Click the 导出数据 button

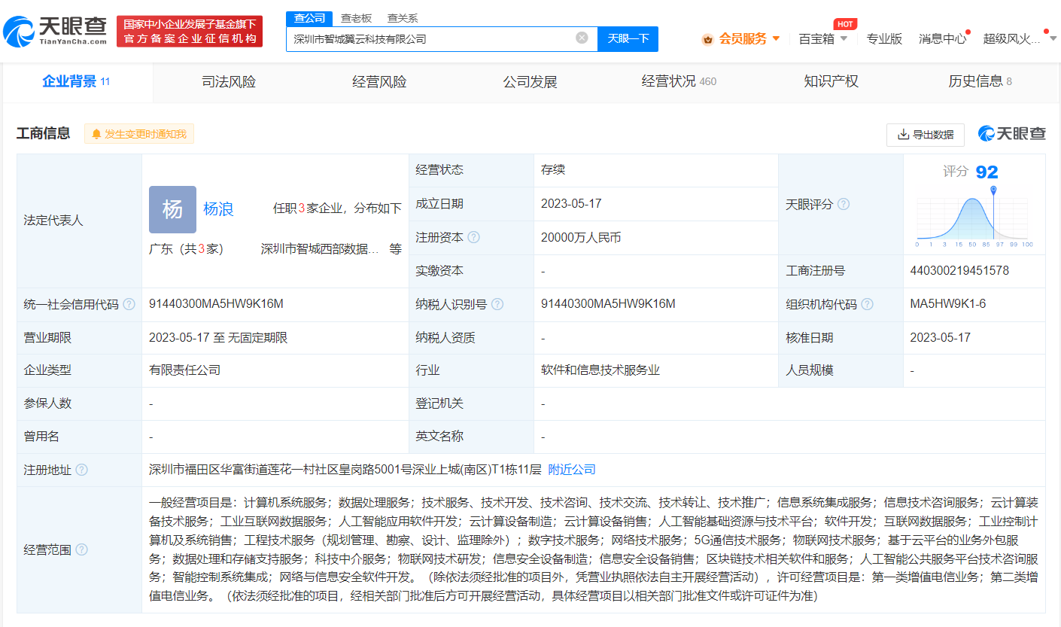pos(926,135)
